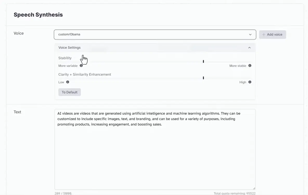Screen dimensions: 308x195
Task: Click the To Default button
Action: point(69,92)
